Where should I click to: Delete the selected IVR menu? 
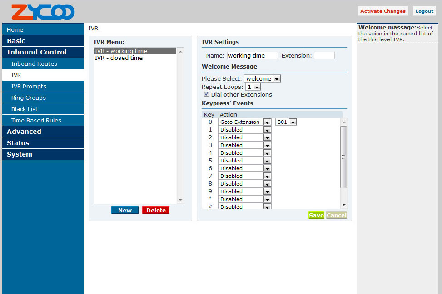click(156, 211)
